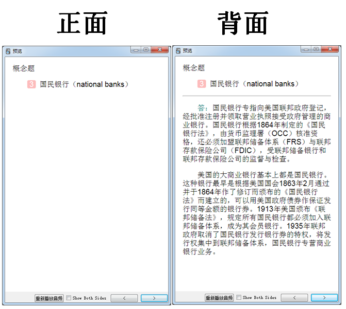
Task: Click the pink number 3 badge in the left window
Action: 31,84
